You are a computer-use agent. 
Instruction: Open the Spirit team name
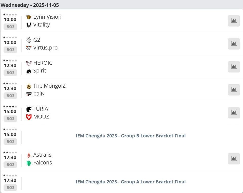[40, 71]
